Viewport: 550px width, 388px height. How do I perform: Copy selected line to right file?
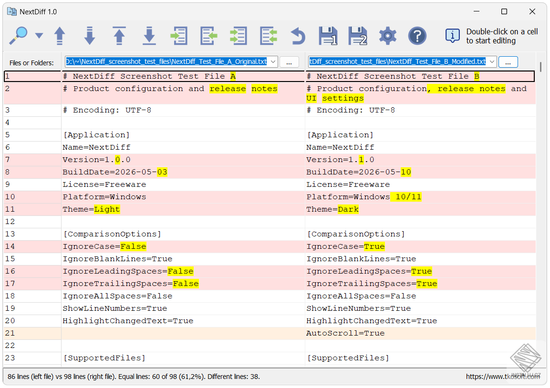point(179,36)
